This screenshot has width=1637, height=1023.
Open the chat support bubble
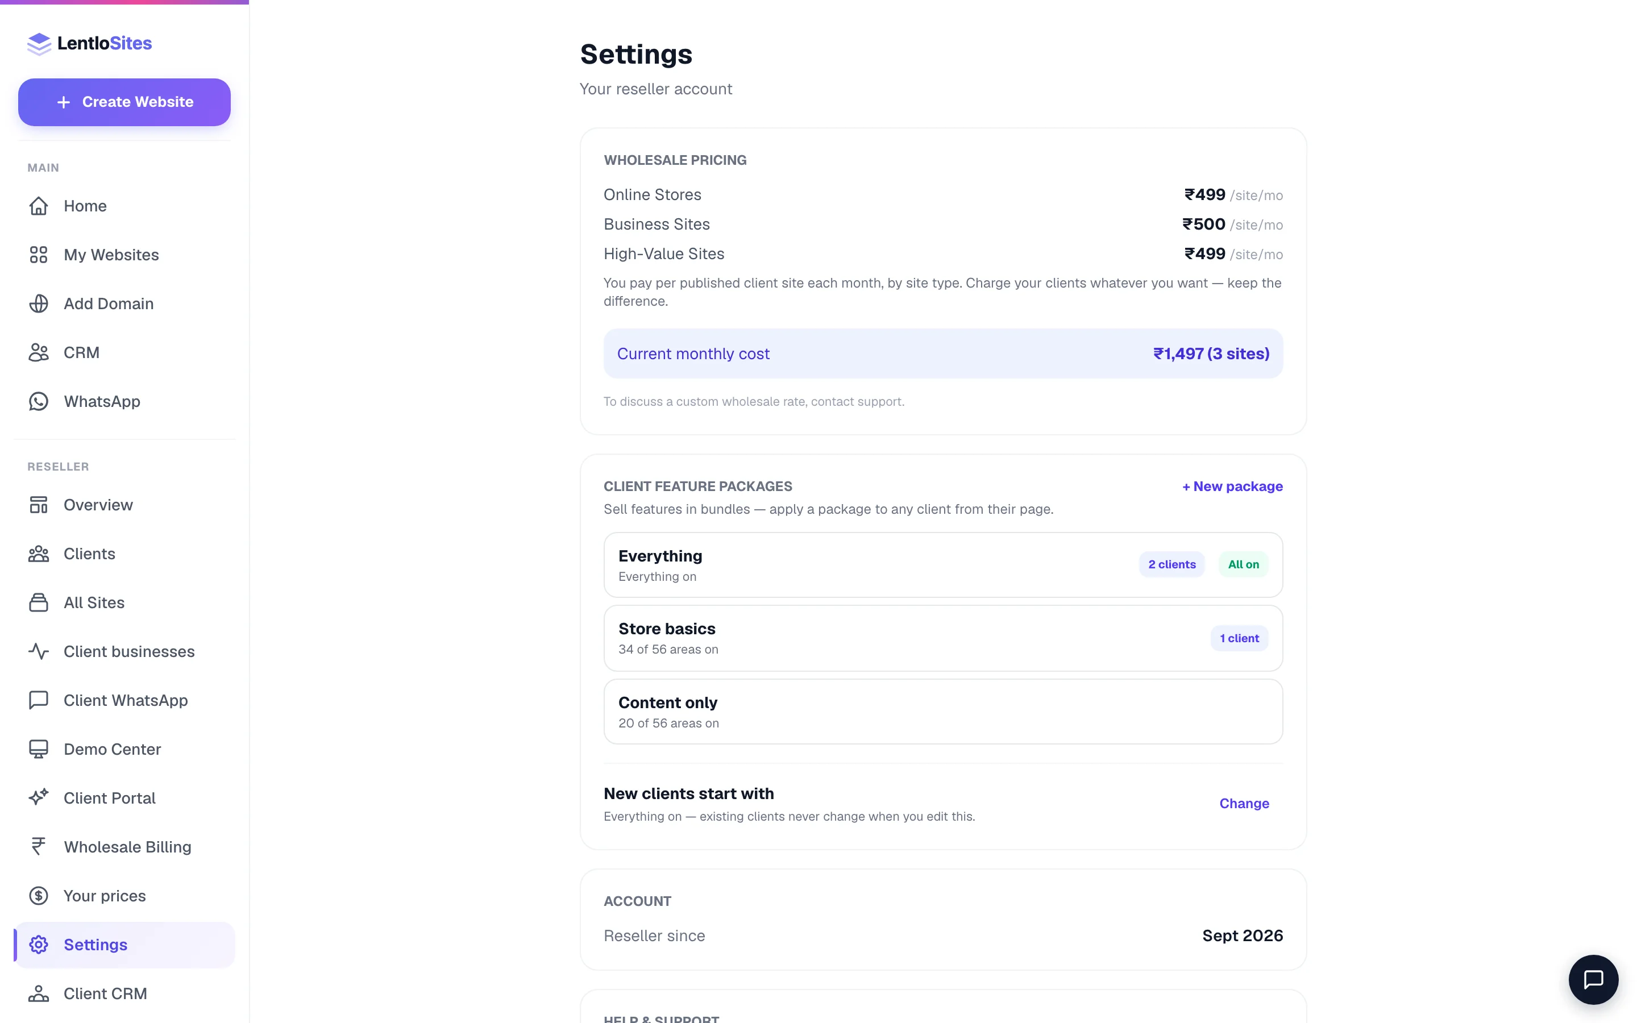click(1593, 979)
